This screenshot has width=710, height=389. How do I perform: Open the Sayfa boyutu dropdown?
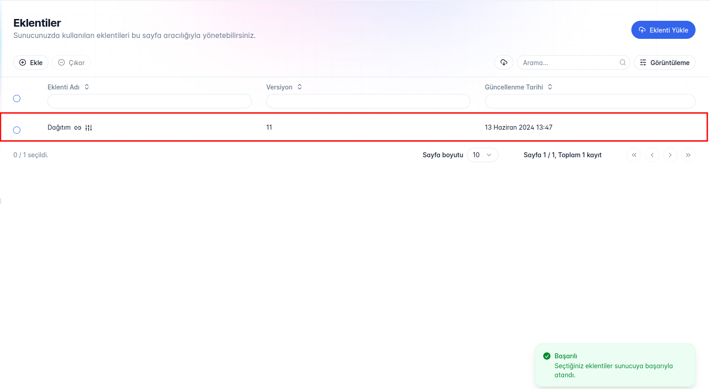(483, 155)
